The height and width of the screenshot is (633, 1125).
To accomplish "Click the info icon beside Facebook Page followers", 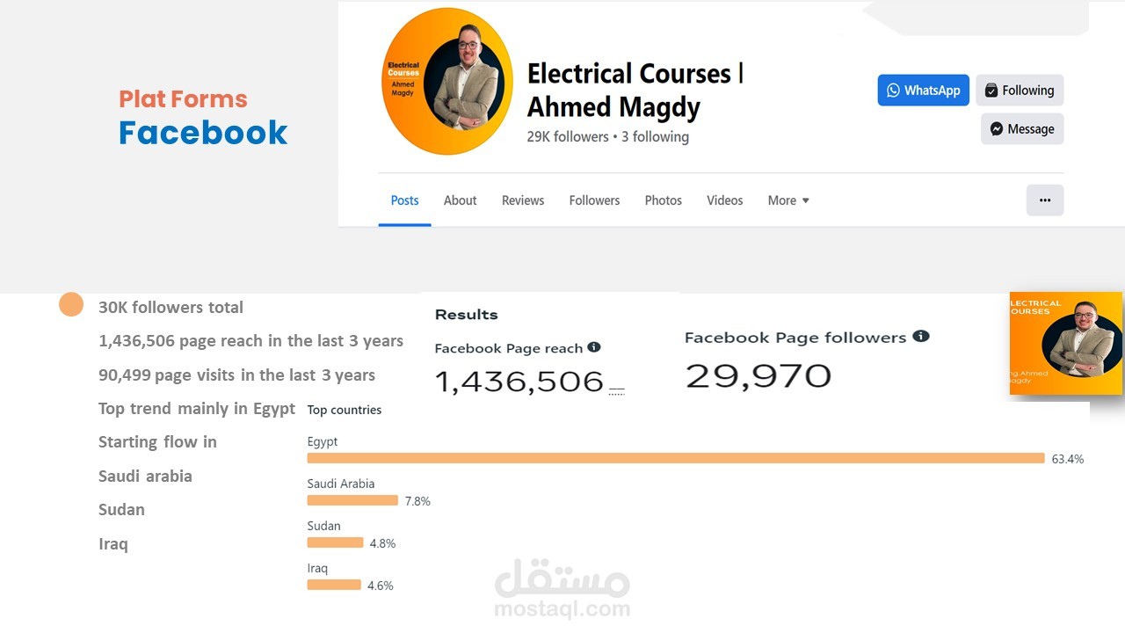I will click(921, 337).
